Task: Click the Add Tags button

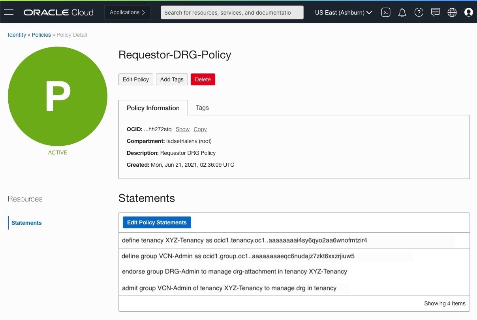Action: [172, 79]
